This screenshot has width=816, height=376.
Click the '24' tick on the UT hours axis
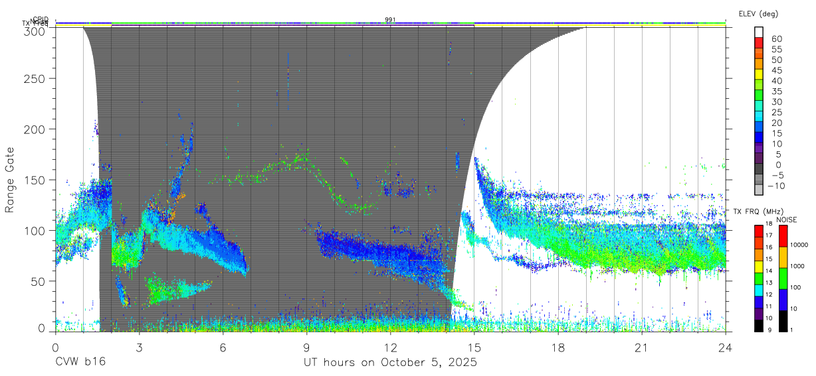726,347
